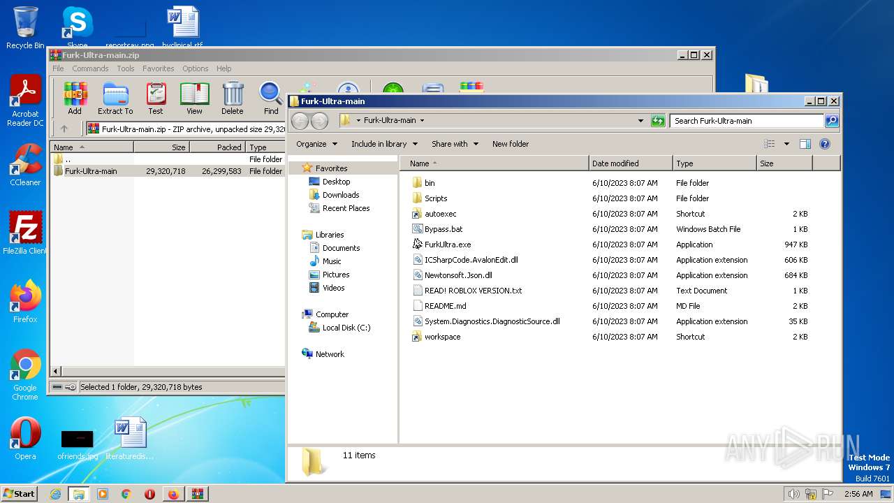Image resolution: width=894 pixels, height=503 pixels.
Task: Click the Test archive icon in WinRAR
Action: [156, 98]
